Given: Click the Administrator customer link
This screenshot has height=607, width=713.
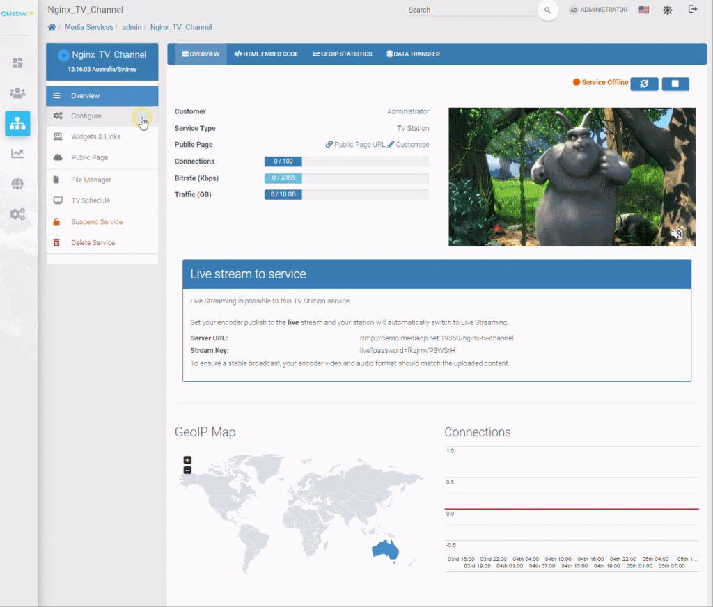Looking at the screenshot, I should [x=408, y=111].
